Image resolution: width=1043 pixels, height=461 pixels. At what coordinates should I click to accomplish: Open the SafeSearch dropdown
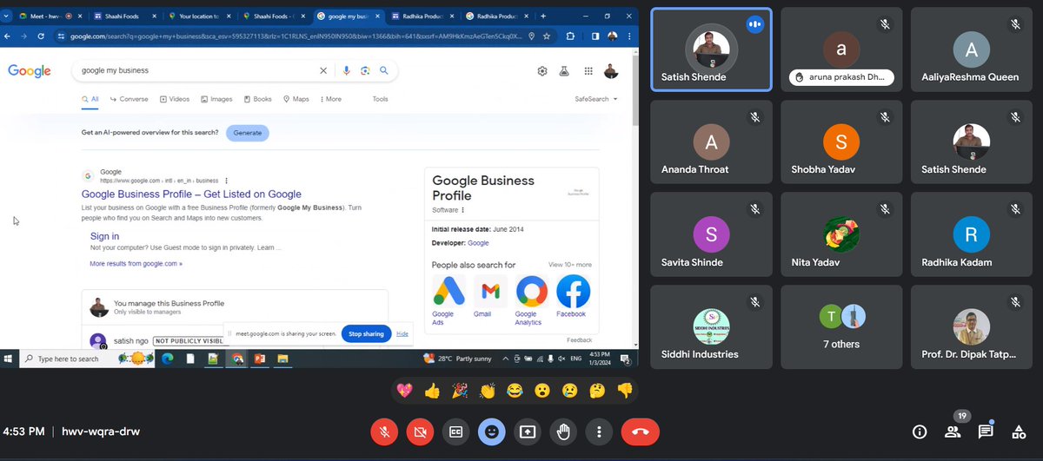click(x=596, y=99)
